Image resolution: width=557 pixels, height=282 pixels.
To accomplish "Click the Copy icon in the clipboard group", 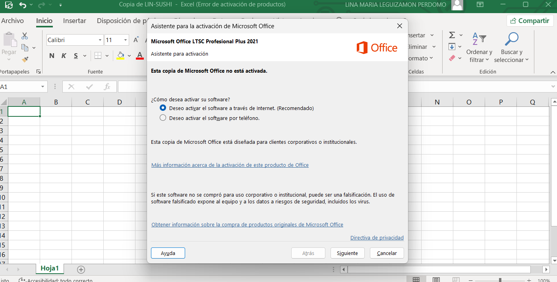I will pos(25,48).
